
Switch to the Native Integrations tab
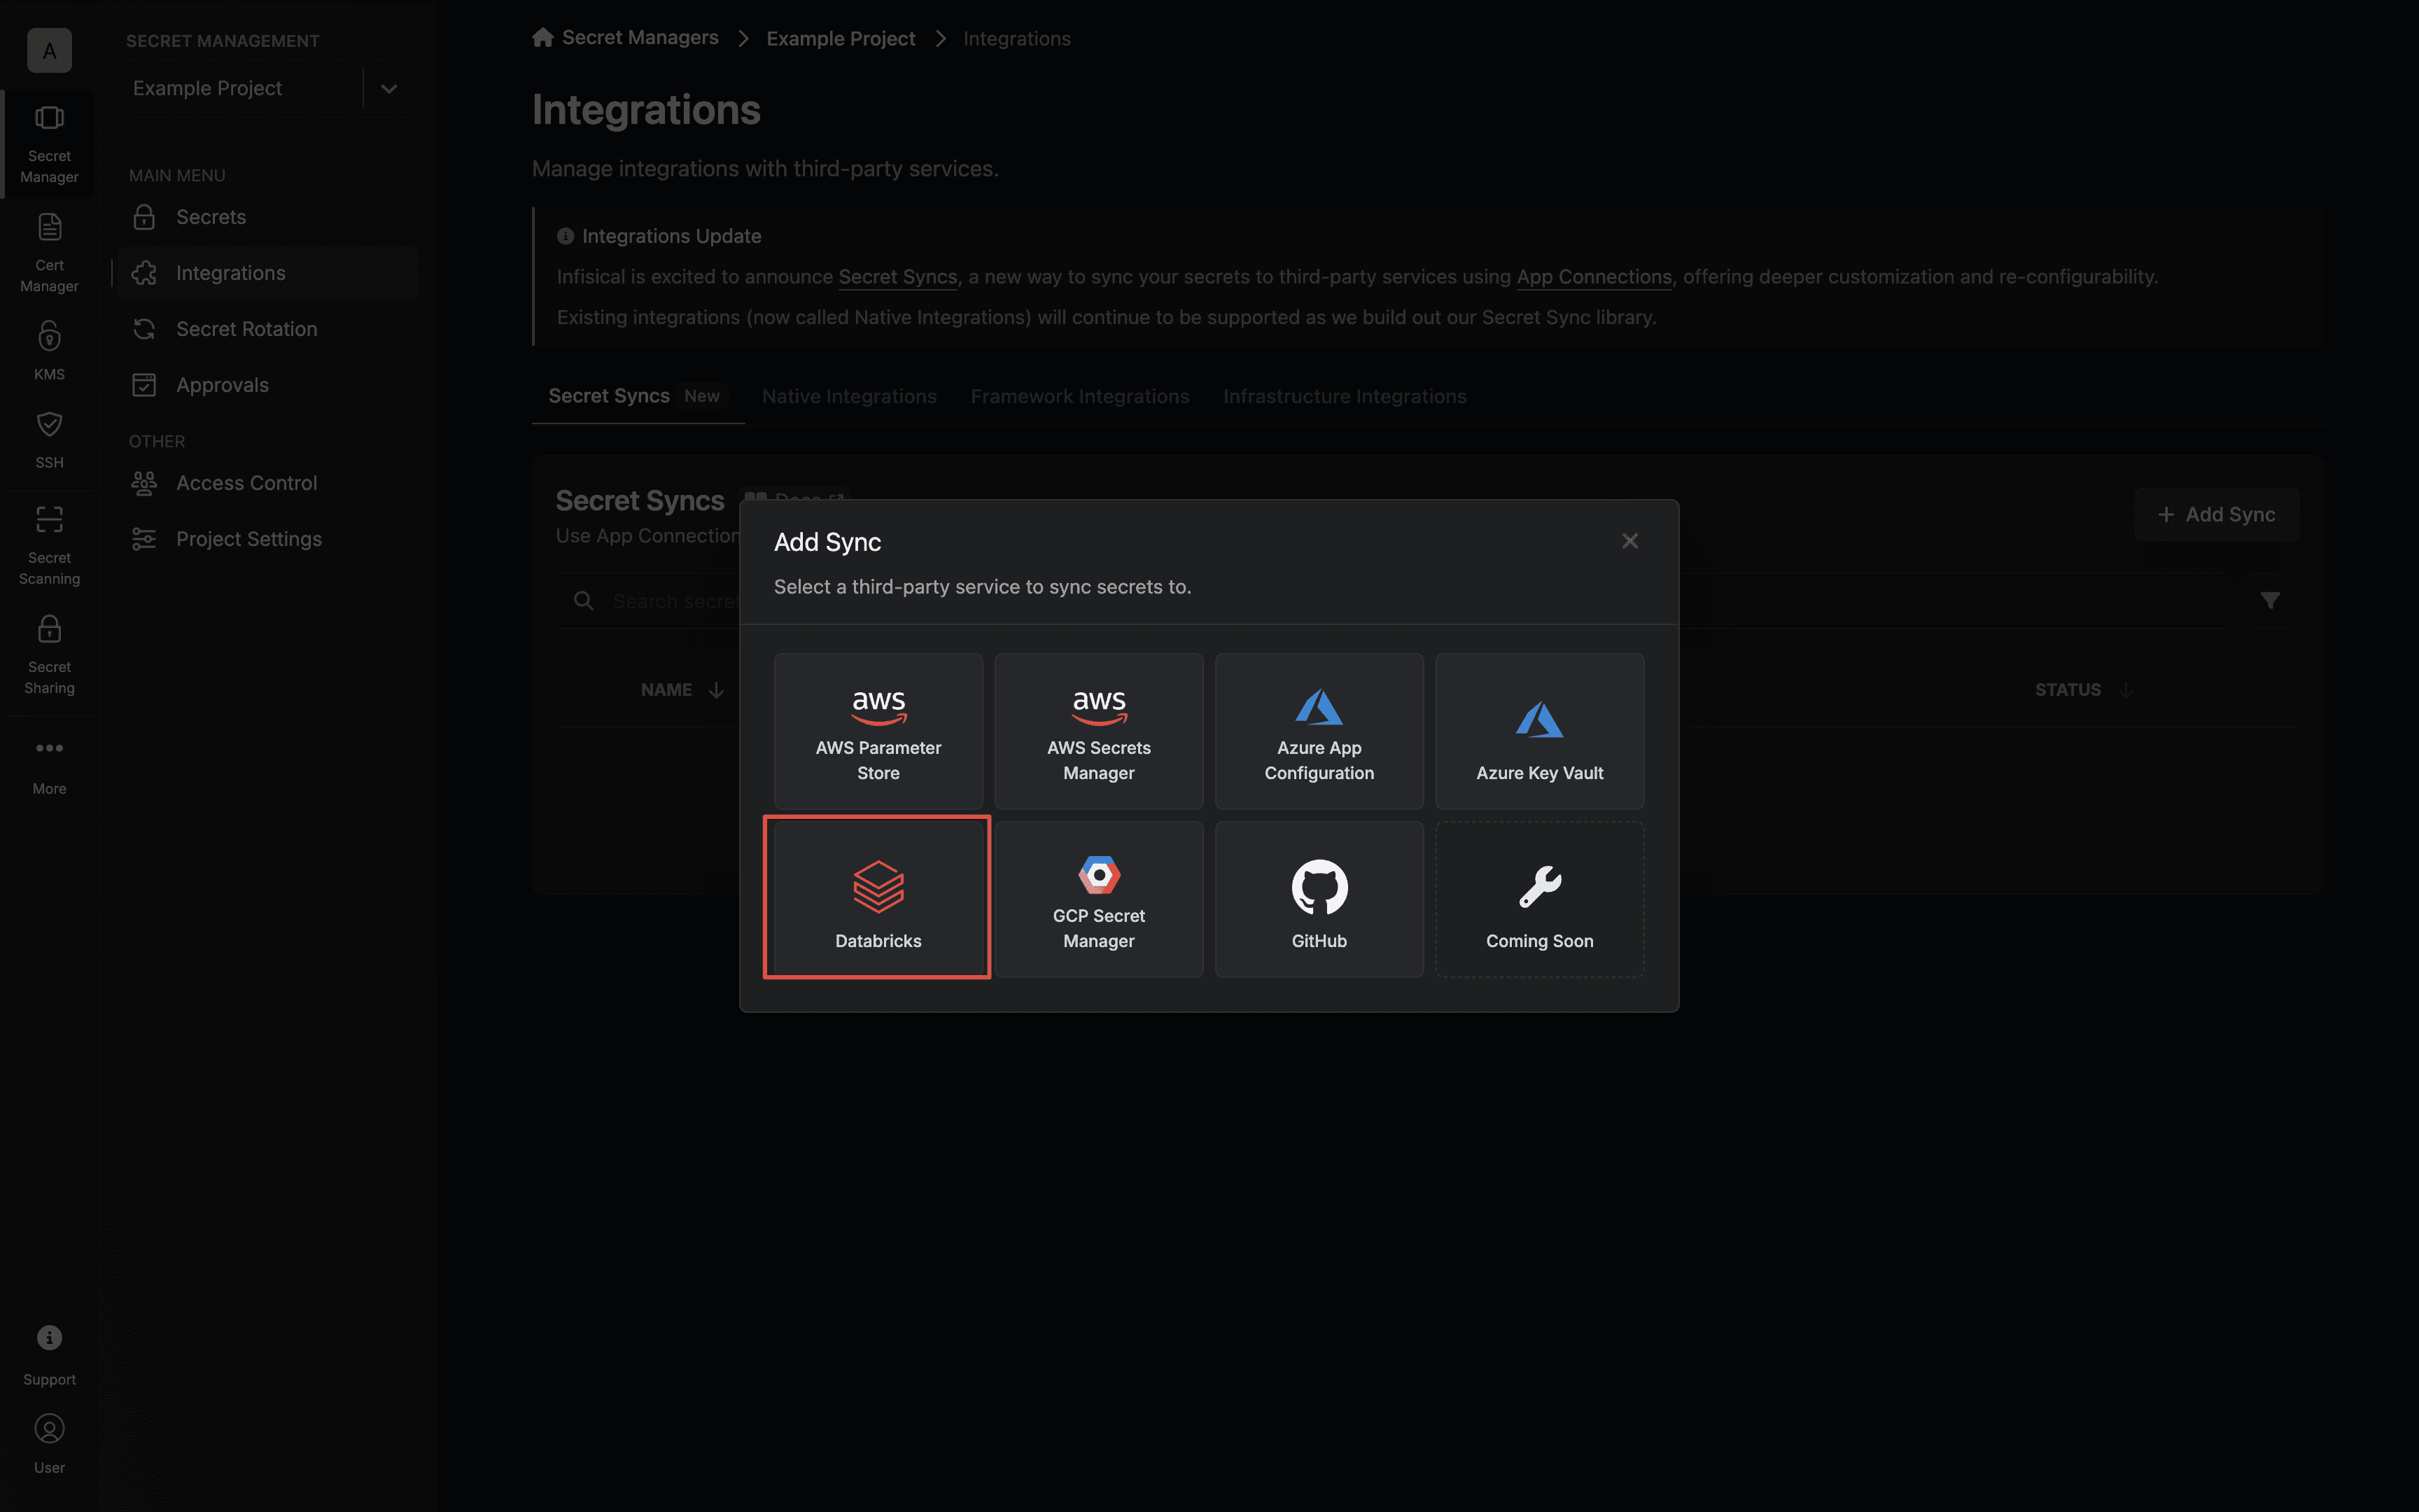[x=848, y=396]
